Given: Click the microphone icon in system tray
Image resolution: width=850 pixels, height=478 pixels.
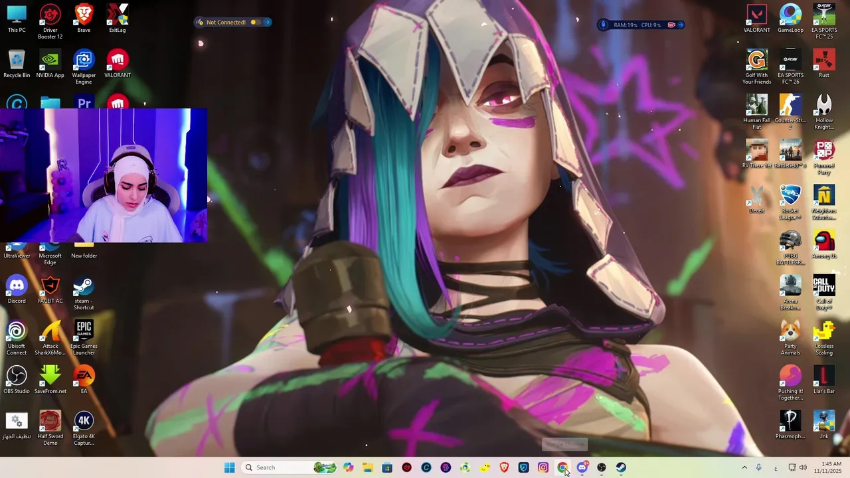Looking at the screenshot, I should tap(758, 467).
